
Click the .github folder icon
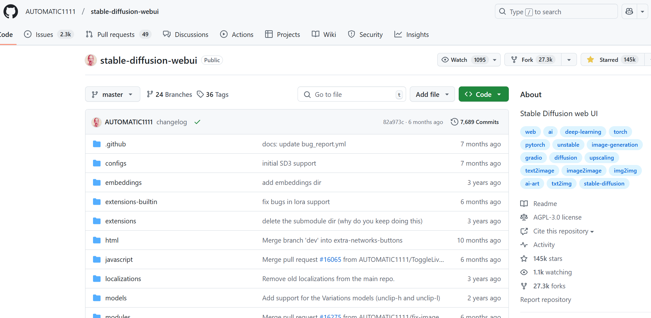[97, 144]
